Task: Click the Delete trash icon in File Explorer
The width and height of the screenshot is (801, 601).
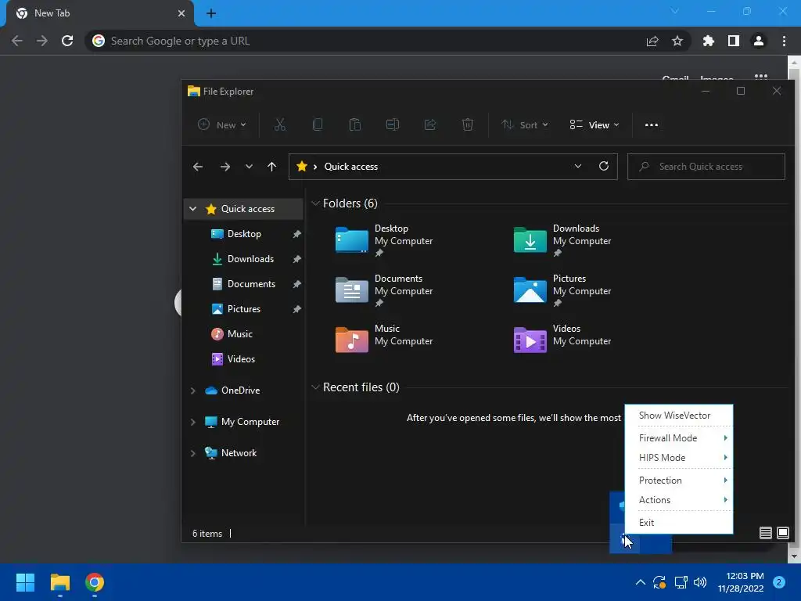Action: pos(468,124)
